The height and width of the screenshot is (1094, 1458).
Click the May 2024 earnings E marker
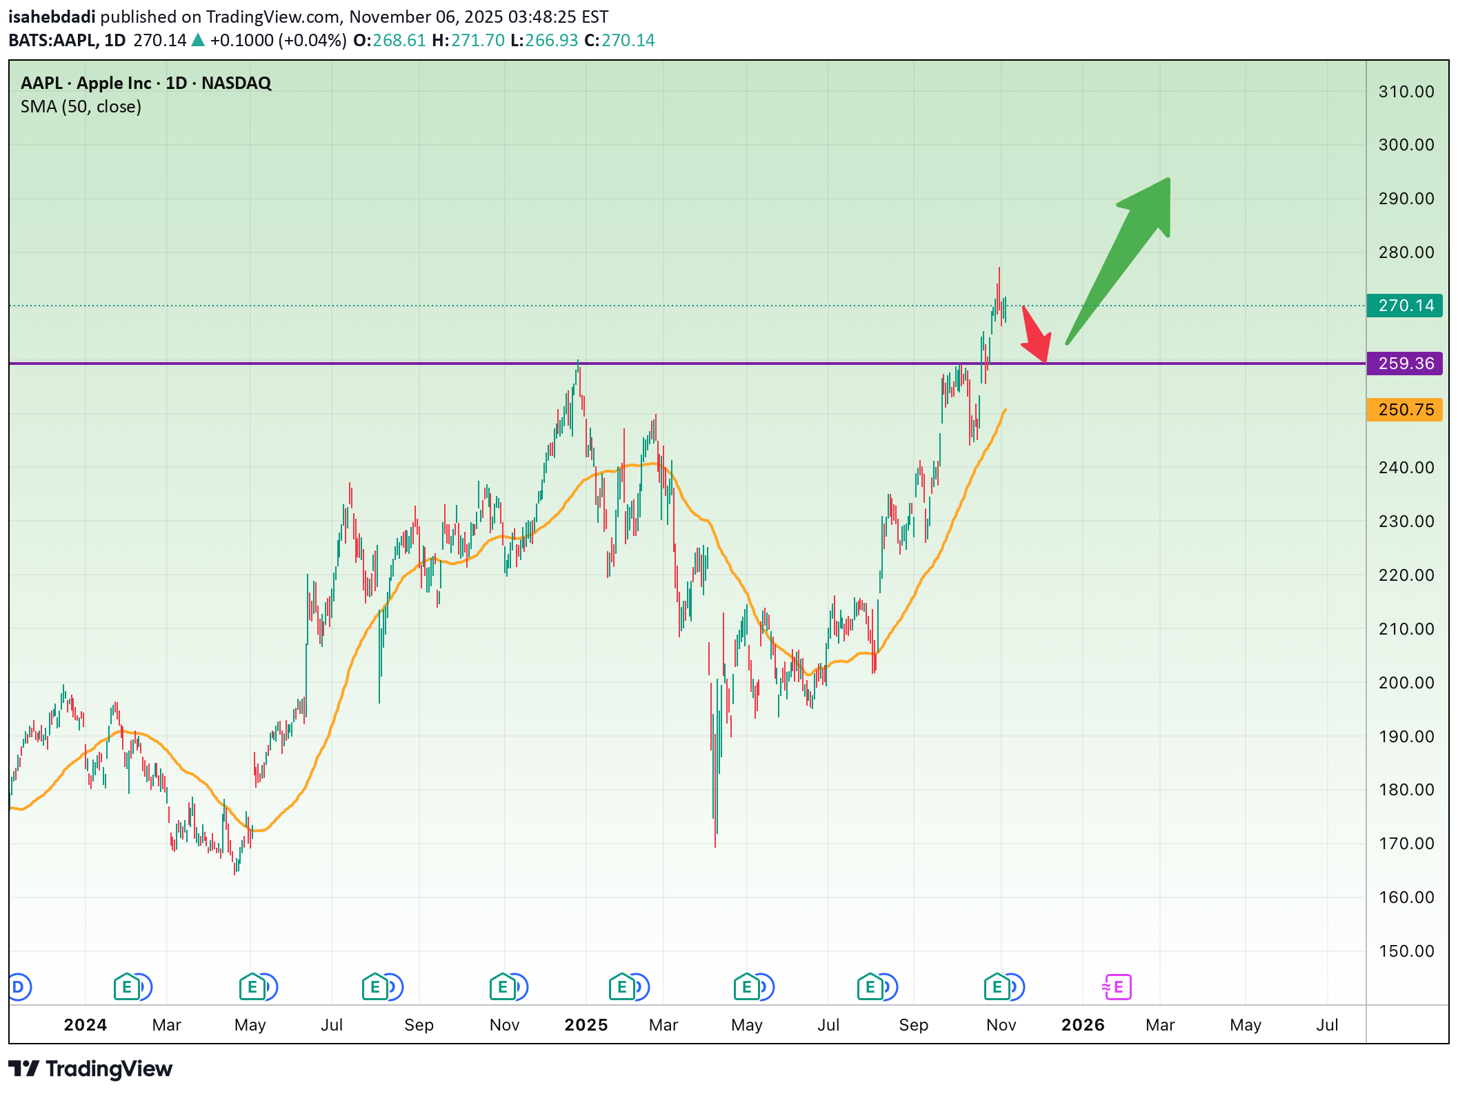(x=252, y=987)
